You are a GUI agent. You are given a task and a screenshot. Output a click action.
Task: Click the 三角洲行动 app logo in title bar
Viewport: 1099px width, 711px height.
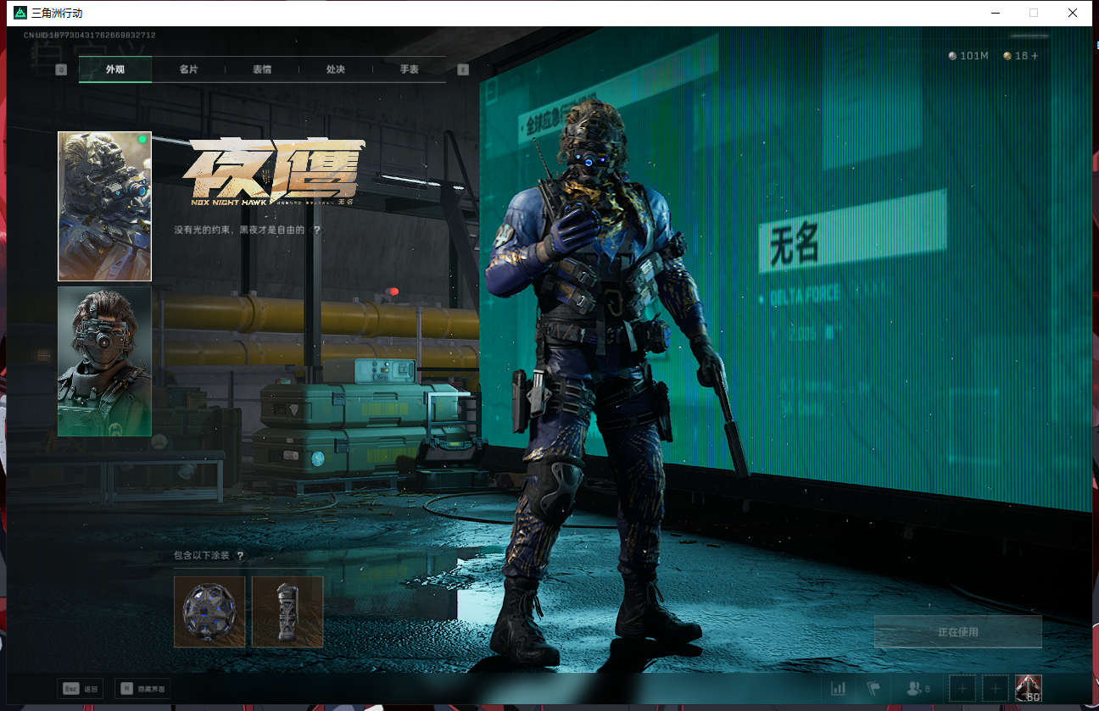coord(20,13)
